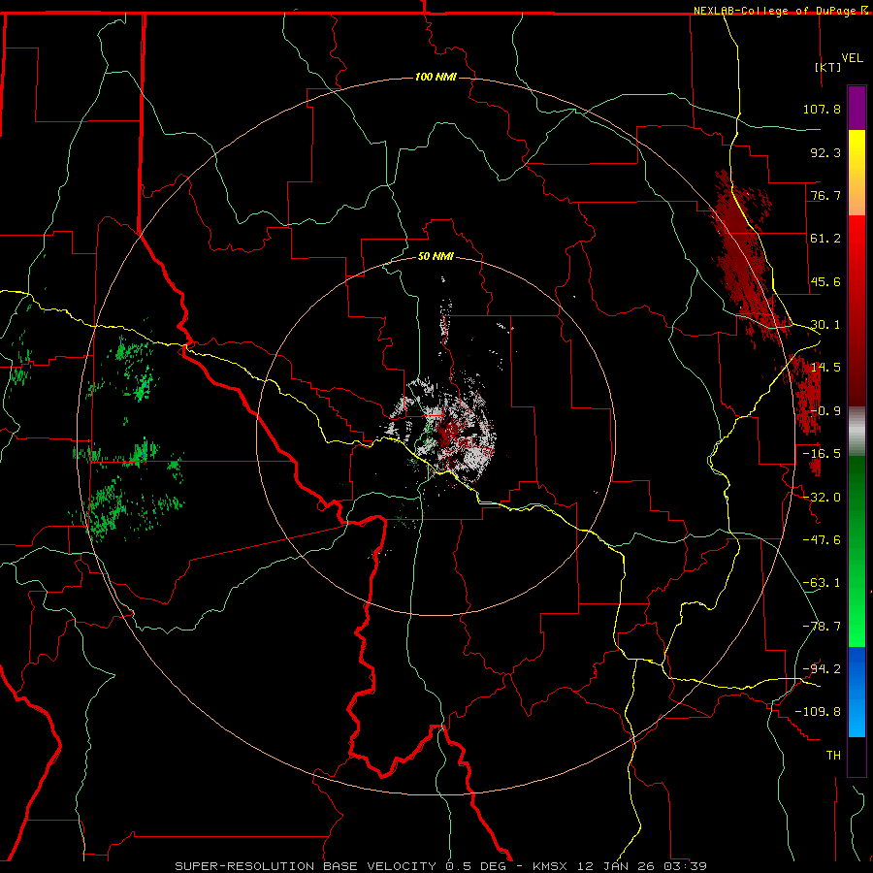Click the 92.3 legend value

coord(825,152)
